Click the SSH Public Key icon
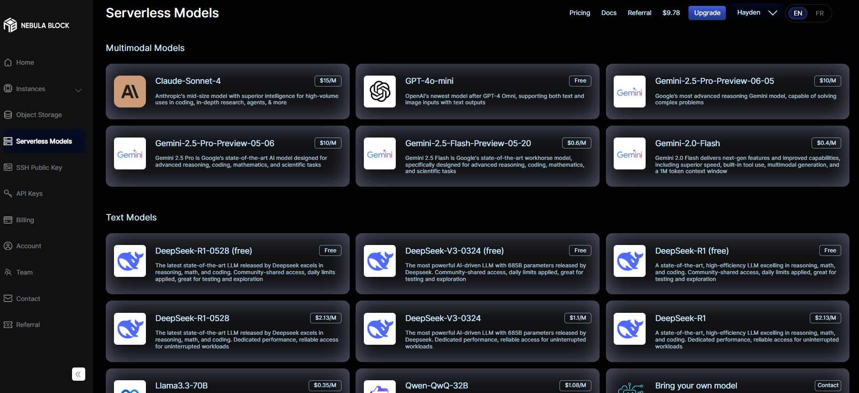Viewport: 859px width, 393px height. coord(8,168)
